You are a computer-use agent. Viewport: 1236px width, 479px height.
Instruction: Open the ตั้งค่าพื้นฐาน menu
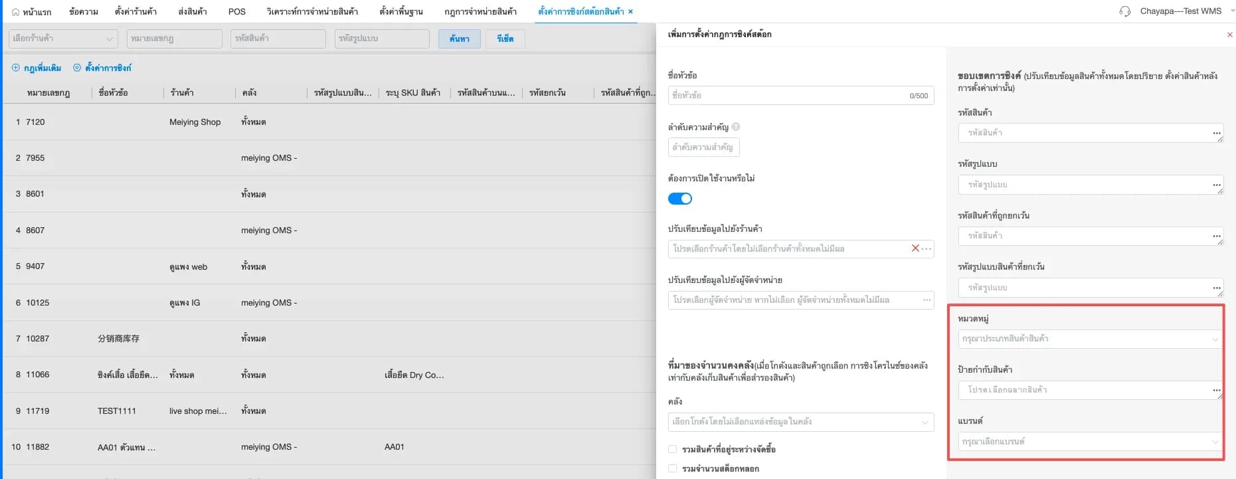coord(401,11)
